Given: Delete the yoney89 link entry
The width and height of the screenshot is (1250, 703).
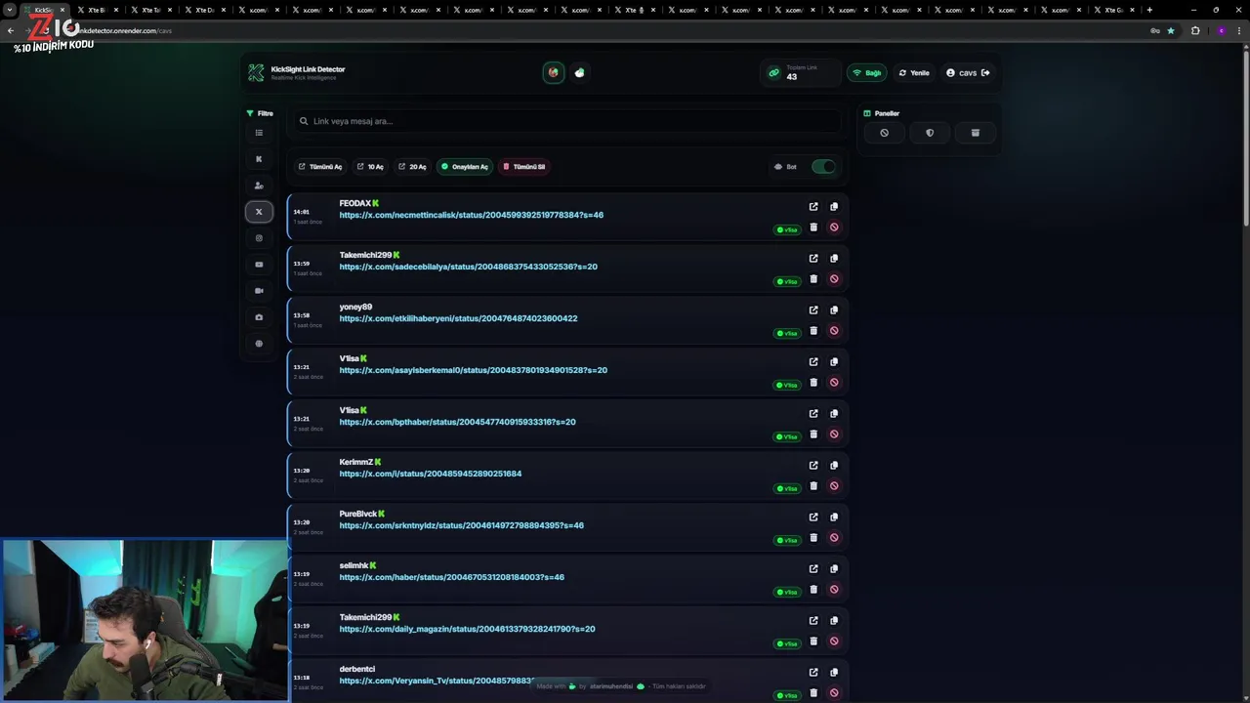Looking at the screenshot, I should click(813, 331).
